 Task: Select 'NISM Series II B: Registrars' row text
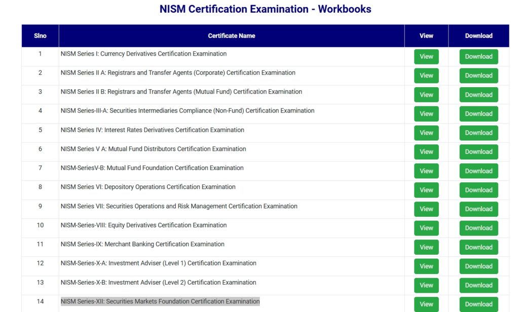coord(181,92)
